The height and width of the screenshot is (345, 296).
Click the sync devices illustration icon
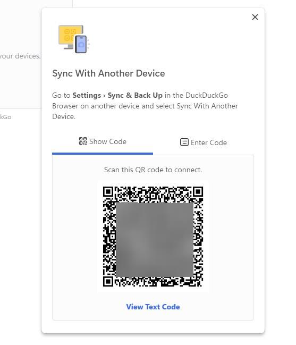point(74,39)
